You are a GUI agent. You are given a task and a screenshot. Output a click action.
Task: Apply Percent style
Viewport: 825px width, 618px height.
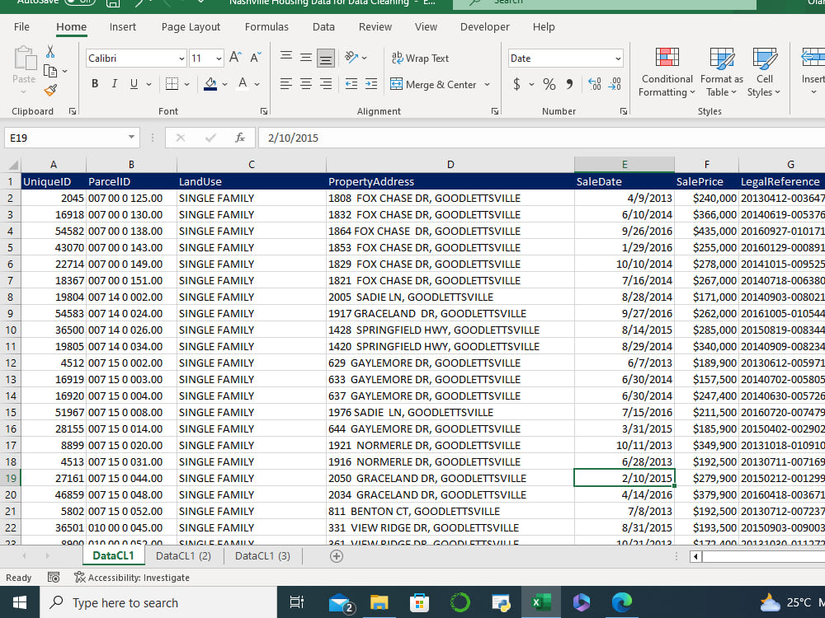pos(549,84)
